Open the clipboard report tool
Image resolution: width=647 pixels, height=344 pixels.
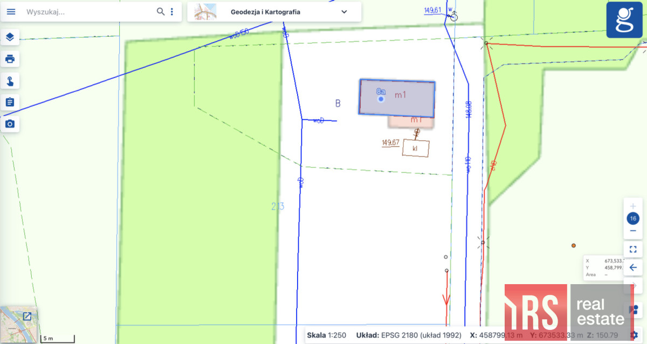10,102
